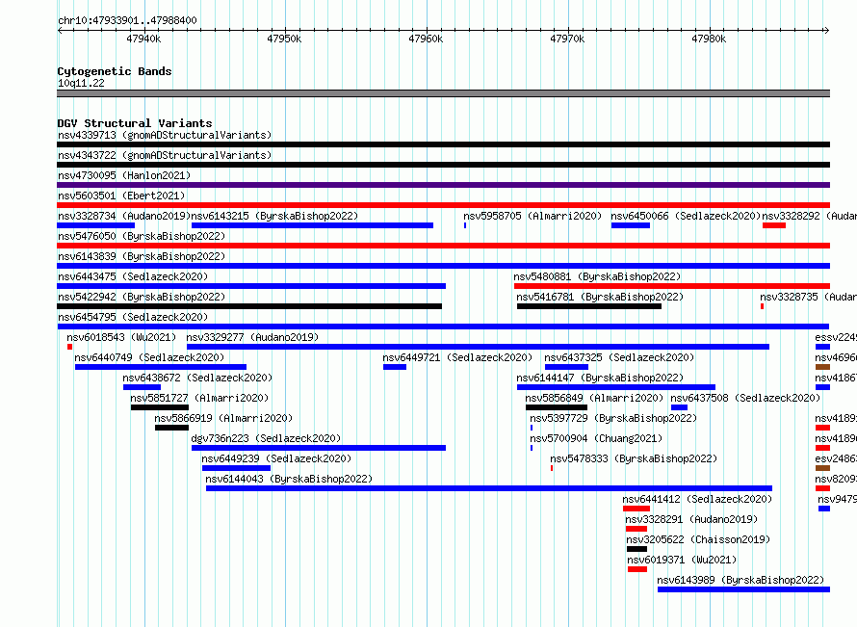Open the nsv3329277 Audano2019 label
The image size is (857, 627).
tap(252, 337)
